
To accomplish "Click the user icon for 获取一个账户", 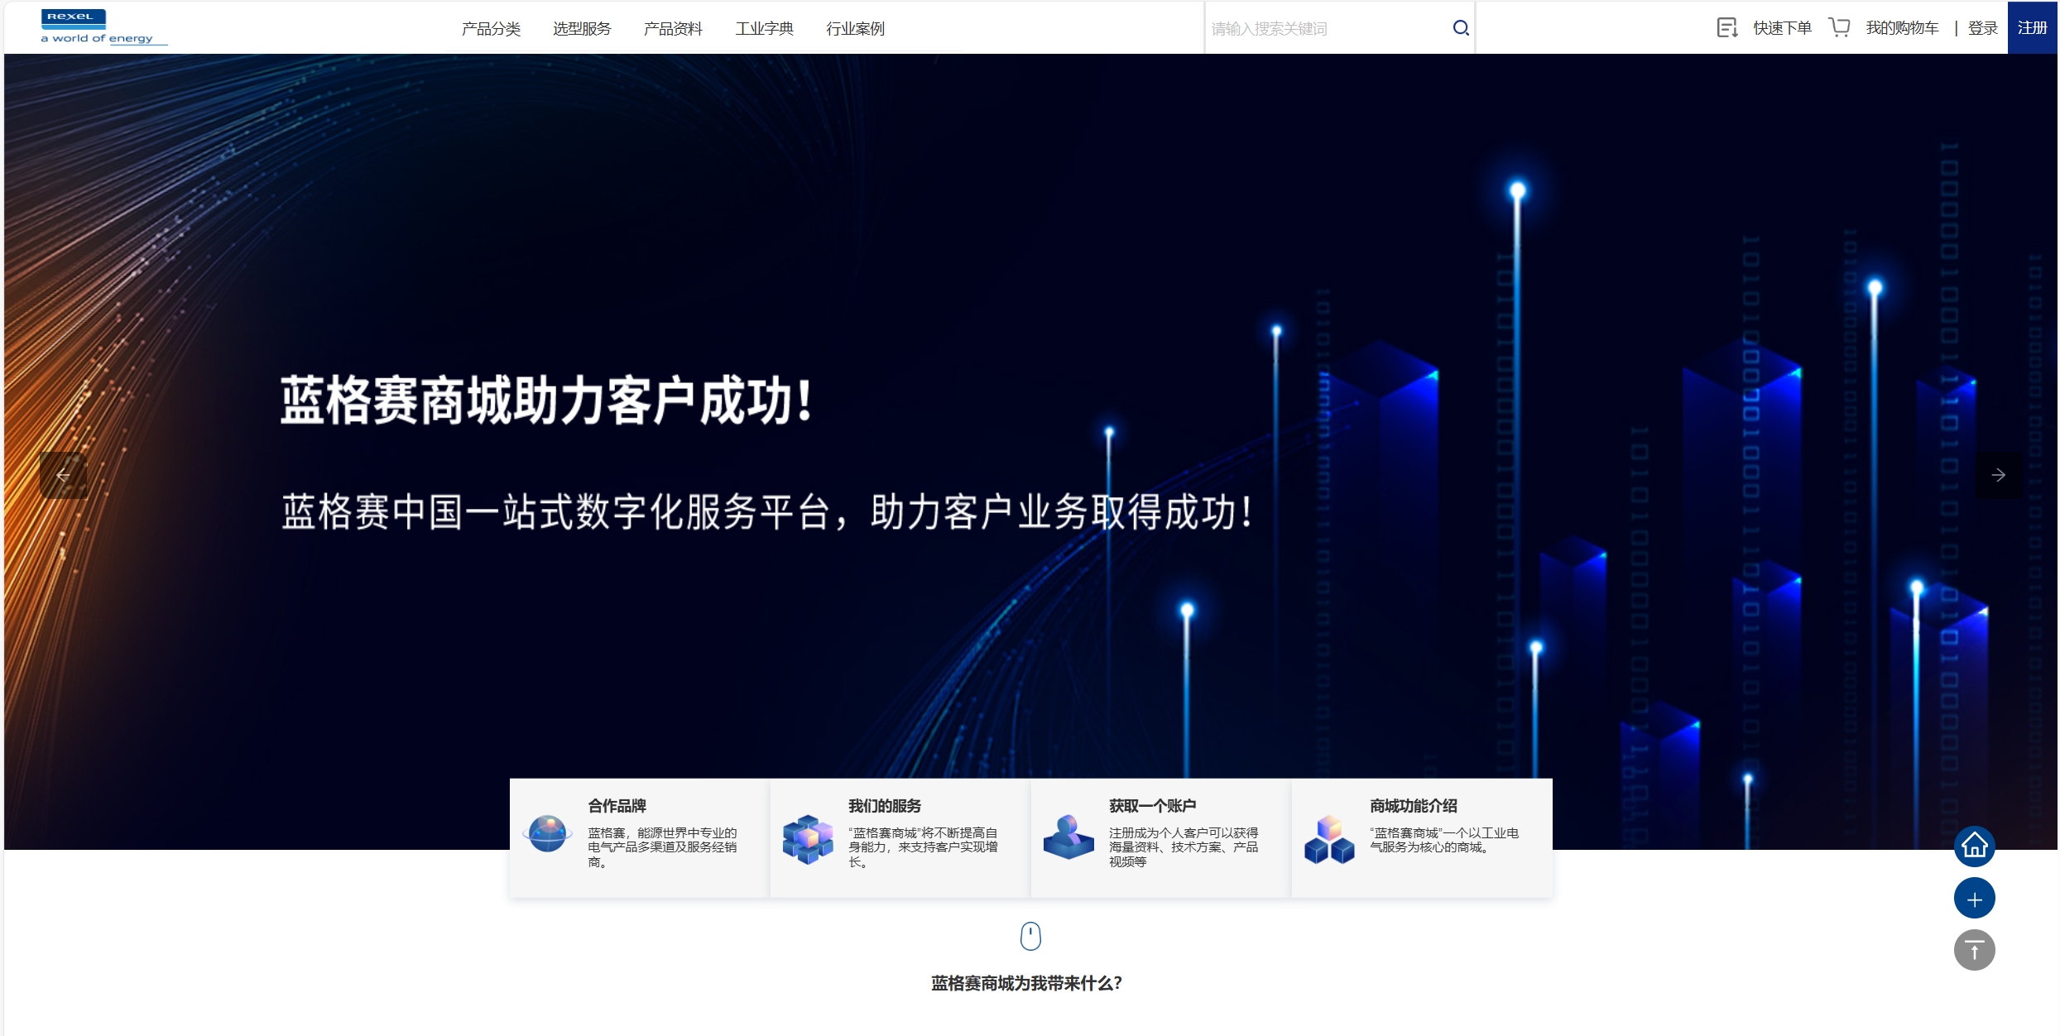I will (1068, 836).
